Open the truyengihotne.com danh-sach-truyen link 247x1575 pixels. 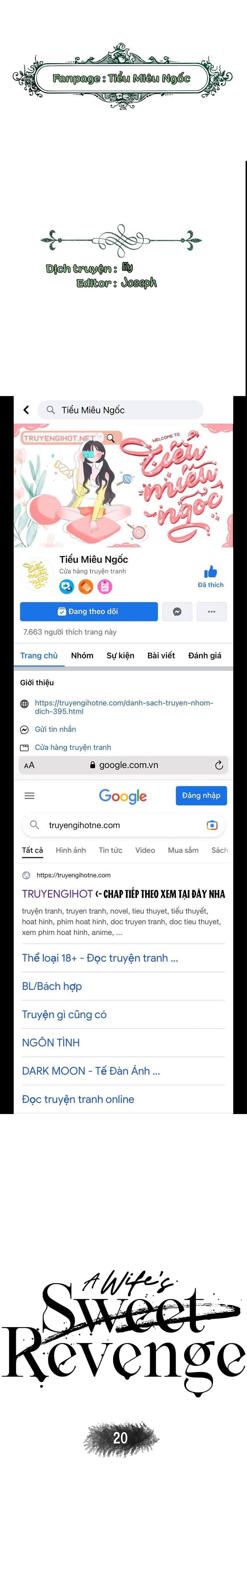(x=124, y=707)
